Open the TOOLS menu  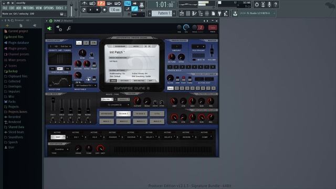point(59,8)
